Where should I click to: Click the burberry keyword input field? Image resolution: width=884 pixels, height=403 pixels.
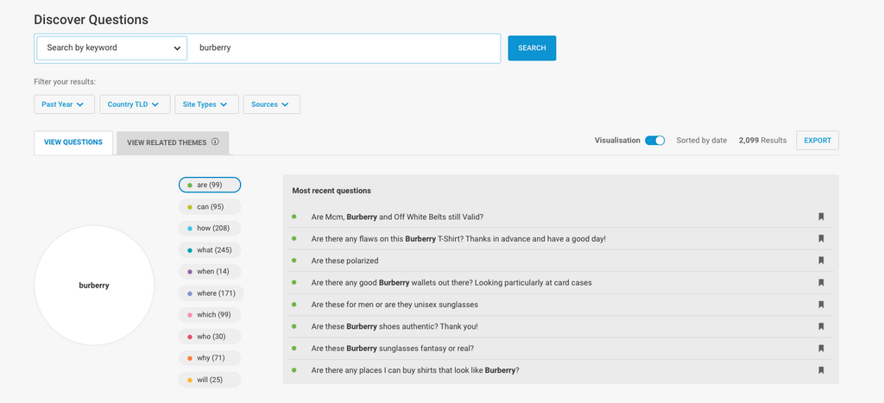coord(345,48)
